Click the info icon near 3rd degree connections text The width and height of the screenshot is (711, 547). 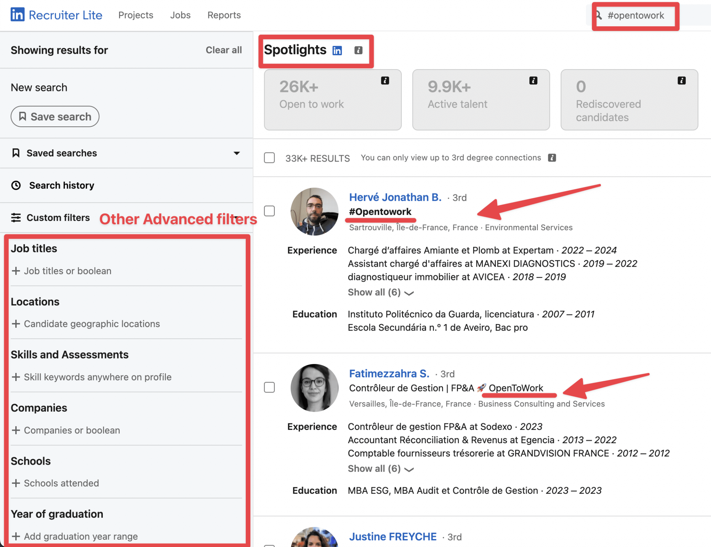552,158
